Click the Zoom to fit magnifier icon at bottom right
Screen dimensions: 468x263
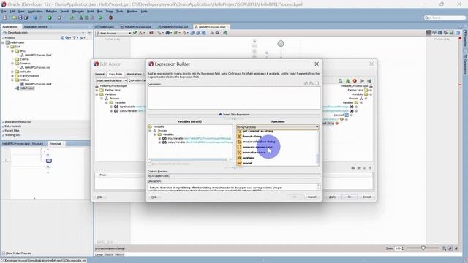point(445,248)
